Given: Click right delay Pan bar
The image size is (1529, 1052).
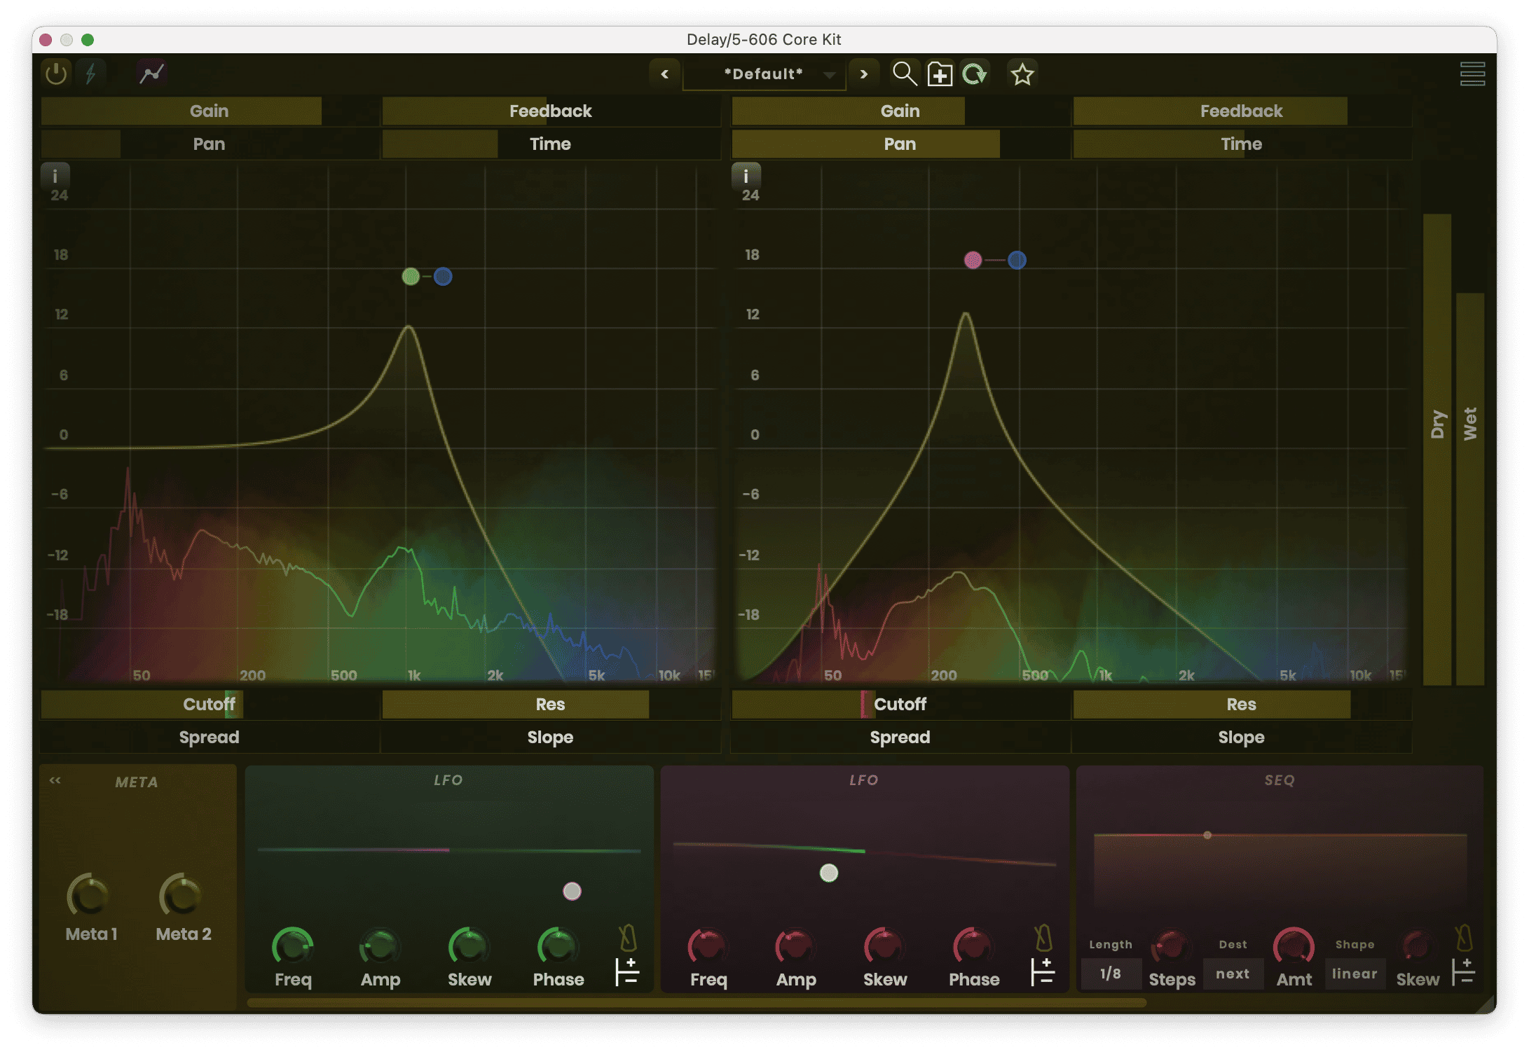Looking at the screenshot, I should click(900, 144).
